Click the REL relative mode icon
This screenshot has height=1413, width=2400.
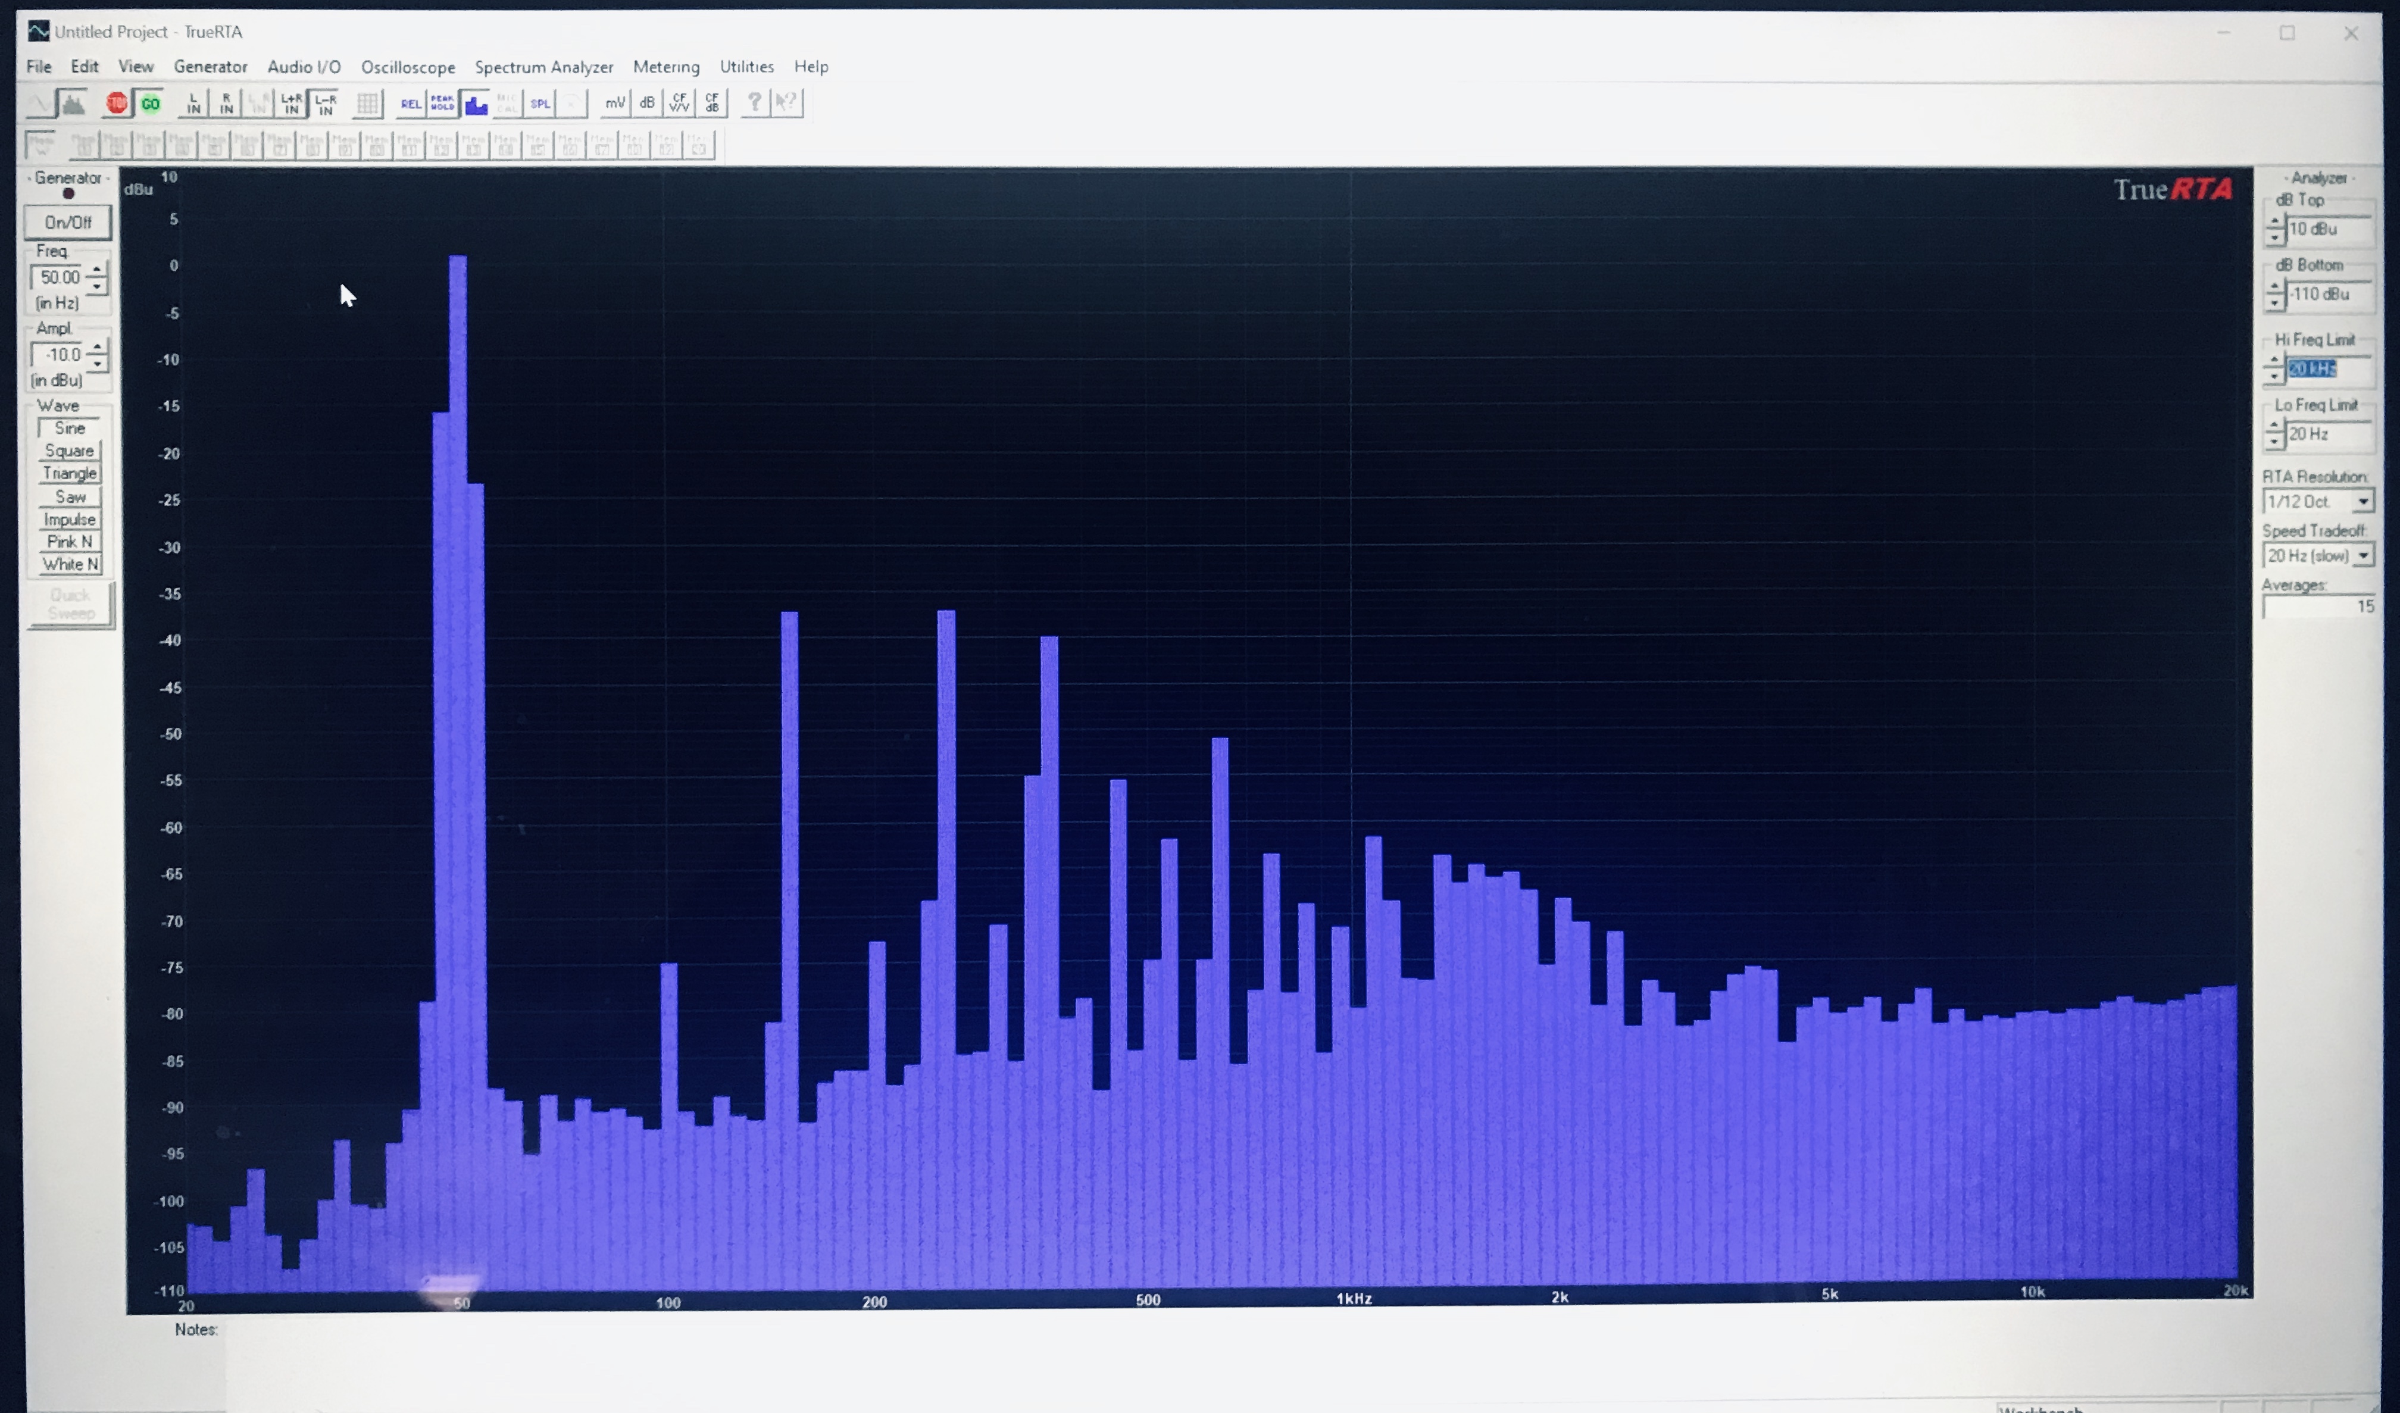pyautogui.click(x=411, y=104)
